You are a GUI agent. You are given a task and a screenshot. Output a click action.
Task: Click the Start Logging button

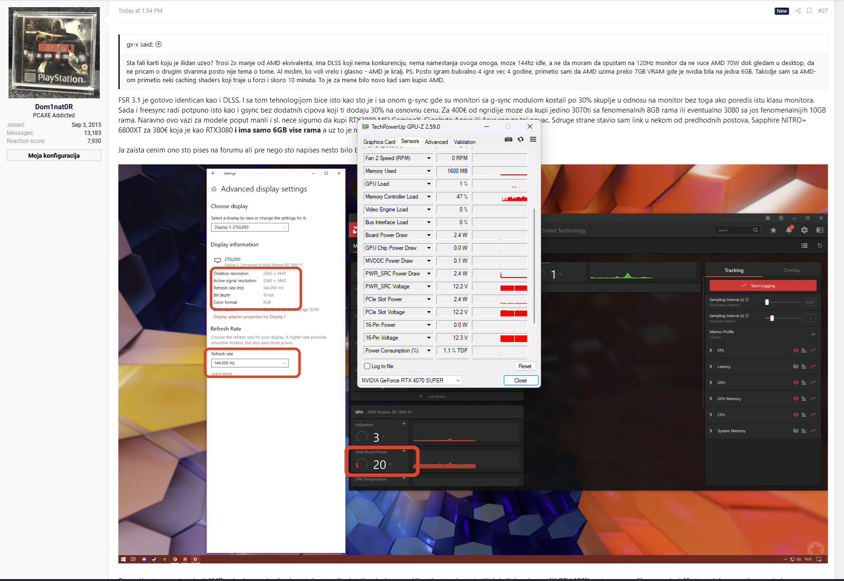763,286
